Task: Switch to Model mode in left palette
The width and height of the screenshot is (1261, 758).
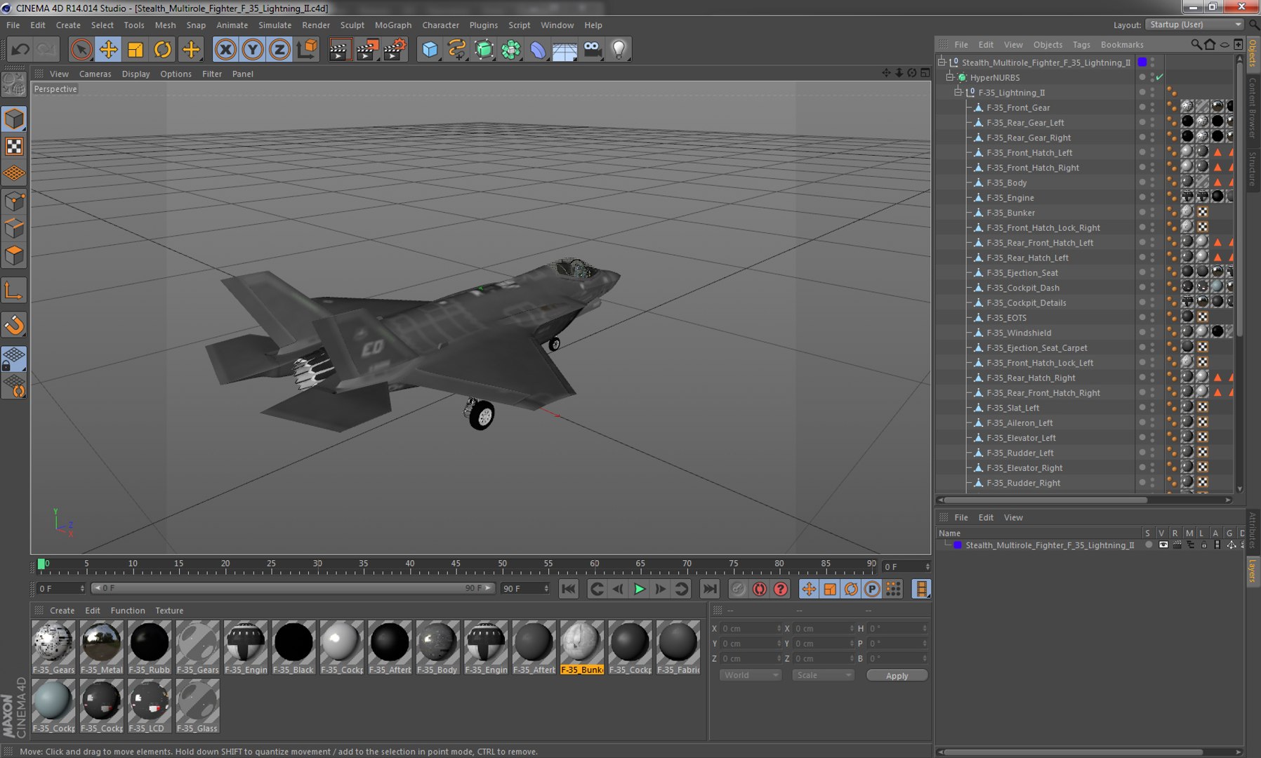Action: click(x=14, y=119)
